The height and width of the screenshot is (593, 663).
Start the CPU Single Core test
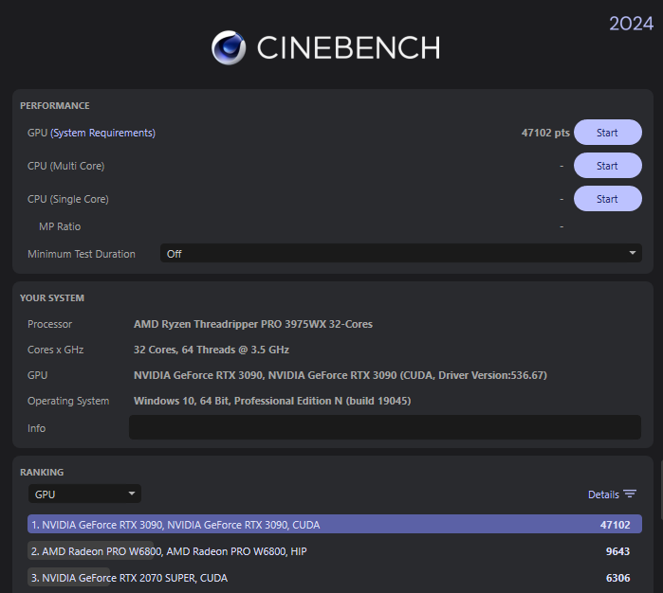point(608,199)
